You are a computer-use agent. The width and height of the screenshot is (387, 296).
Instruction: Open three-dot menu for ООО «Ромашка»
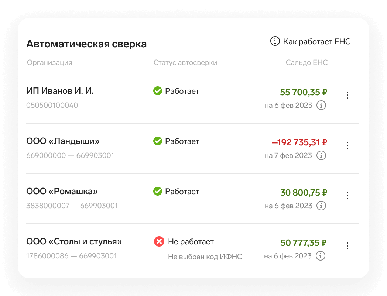tap(347, 196)
